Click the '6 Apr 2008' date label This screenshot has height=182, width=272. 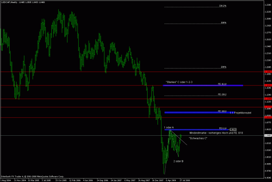click(171, 180)
